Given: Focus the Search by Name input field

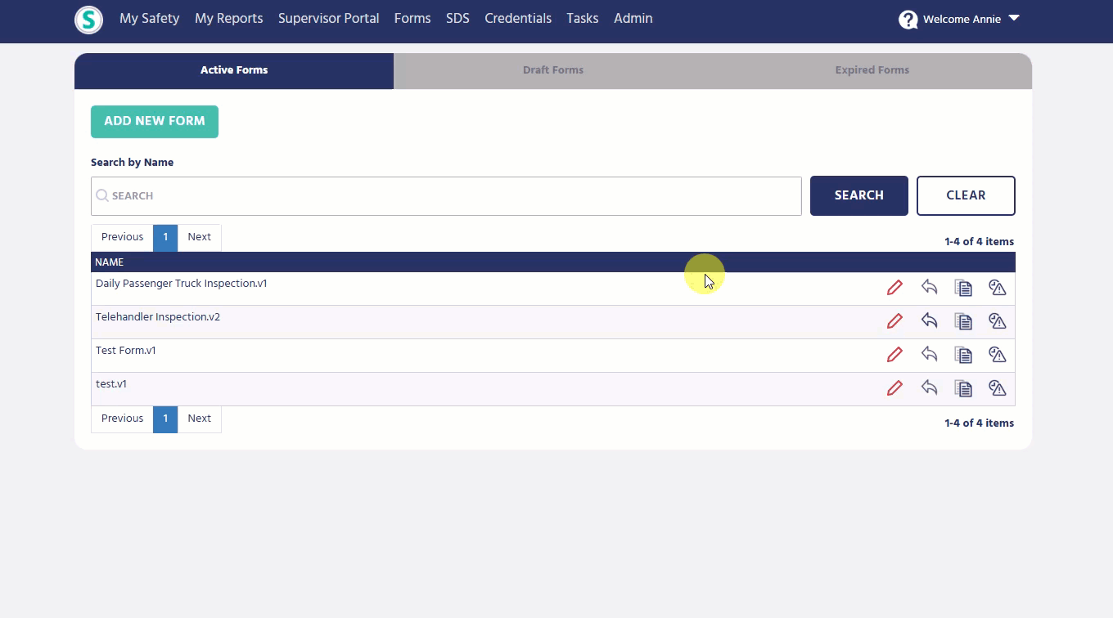Looking at the screenshot, I should [x=446, y=196].
